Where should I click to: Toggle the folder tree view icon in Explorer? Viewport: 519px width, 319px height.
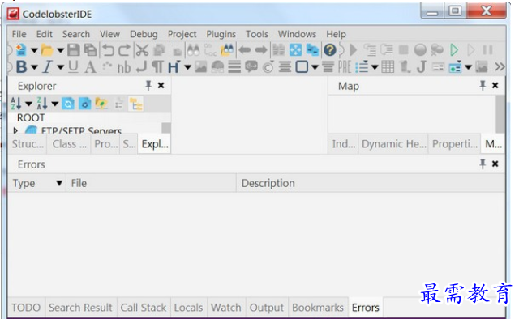tap(135, 104)
